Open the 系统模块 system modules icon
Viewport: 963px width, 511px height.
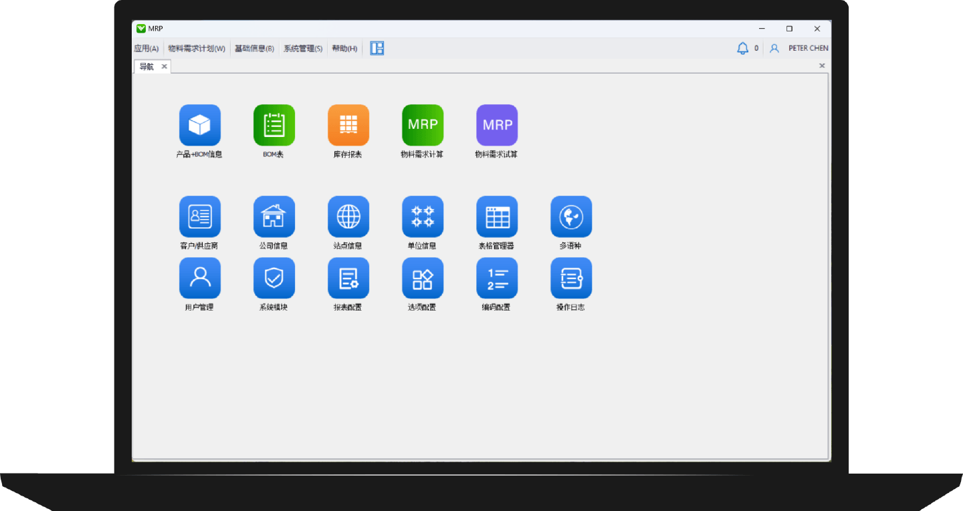pos(274,278)
